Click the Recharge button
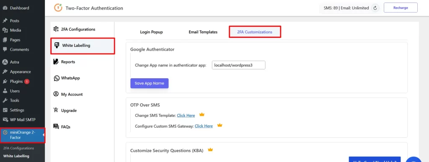This screenshot has height=162, width=429. click(x=401, y=8)
